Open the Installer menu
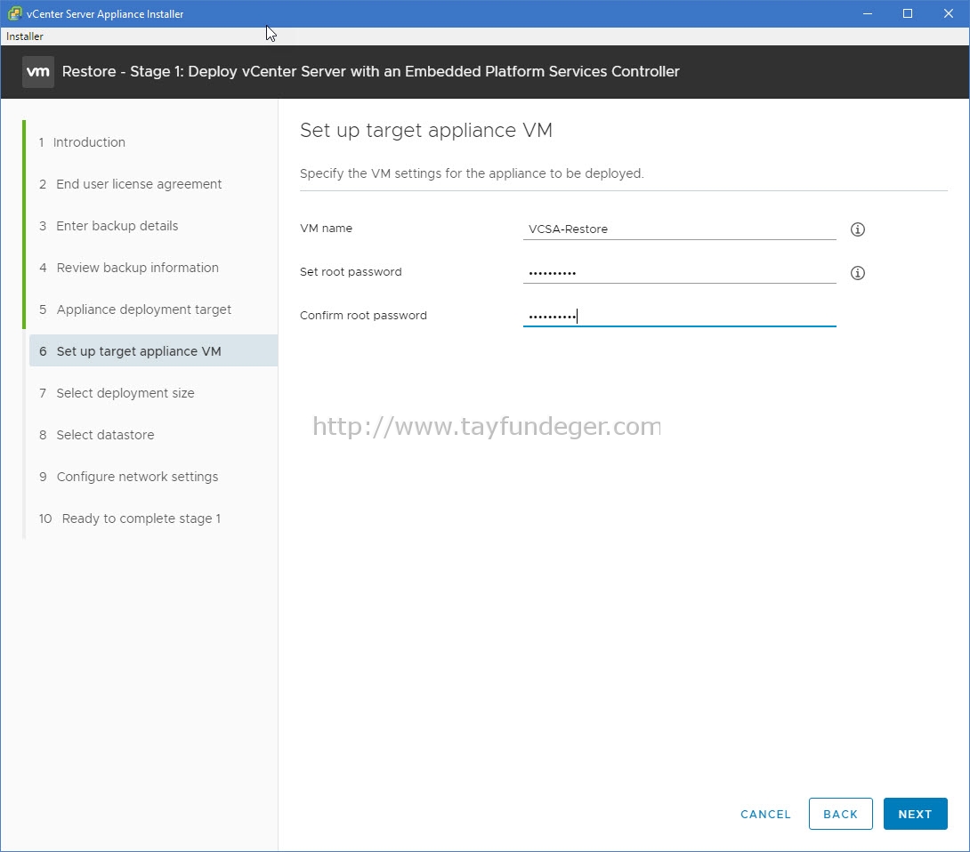Viewport: 970px width, 852px height. pos(25,36)
